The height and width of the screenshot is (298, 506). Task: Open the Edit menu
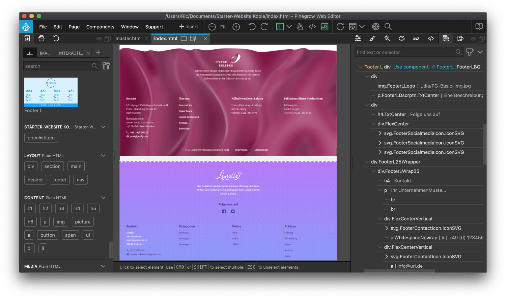pos(58,27)
